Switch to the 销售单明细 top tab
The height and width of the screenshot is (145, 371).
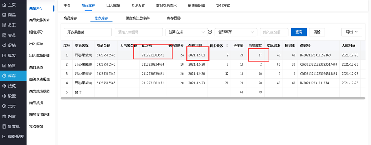(196, 5)
